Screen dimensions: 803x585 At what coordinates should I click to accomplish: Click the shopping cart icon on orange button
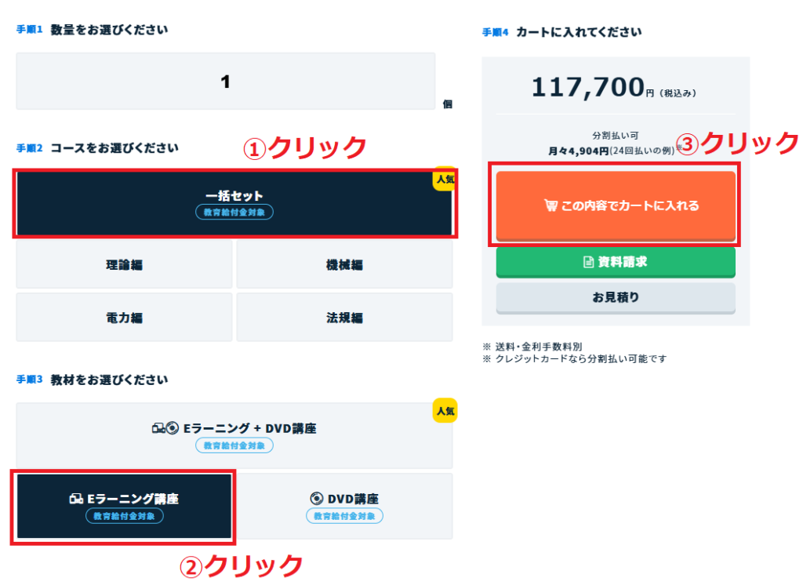550,205
